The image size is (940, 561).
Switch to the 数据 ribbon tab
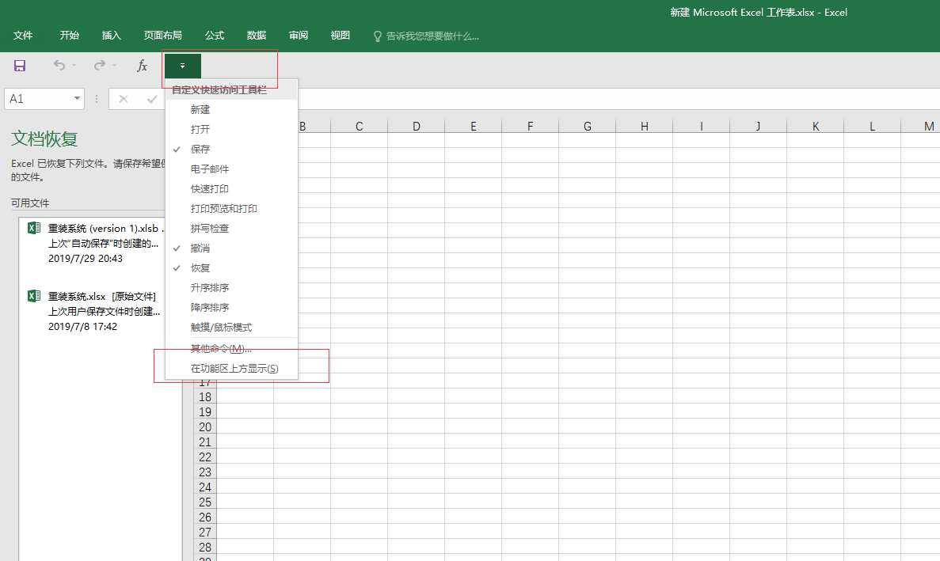click(257, 36)
